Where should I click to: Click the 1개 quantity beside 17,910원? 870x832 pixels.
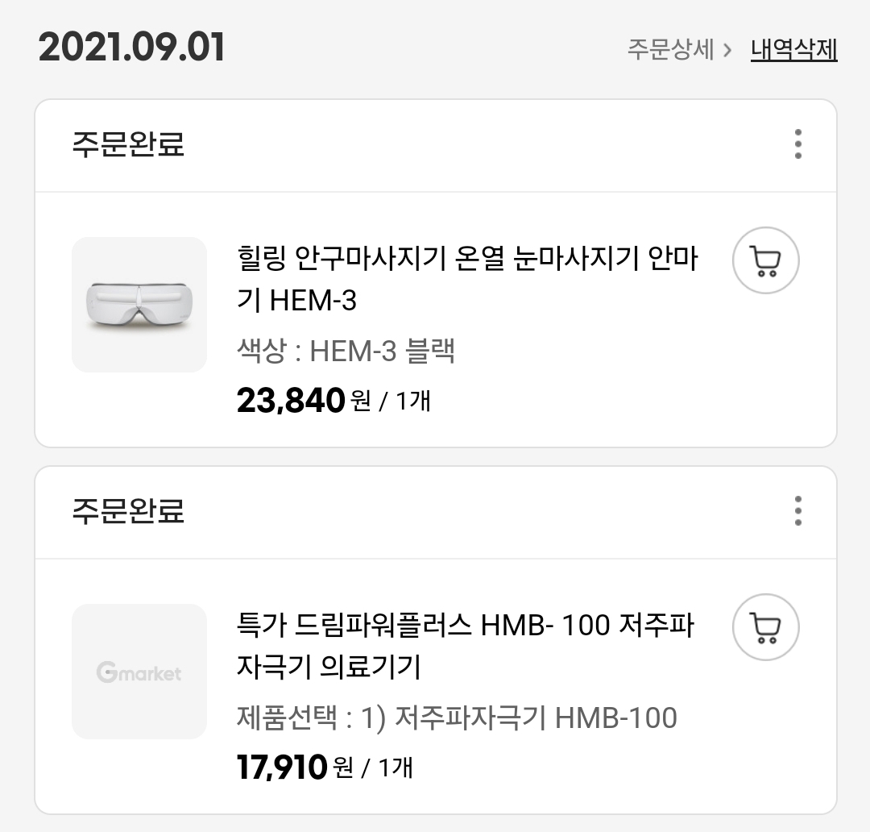point(395,768)
